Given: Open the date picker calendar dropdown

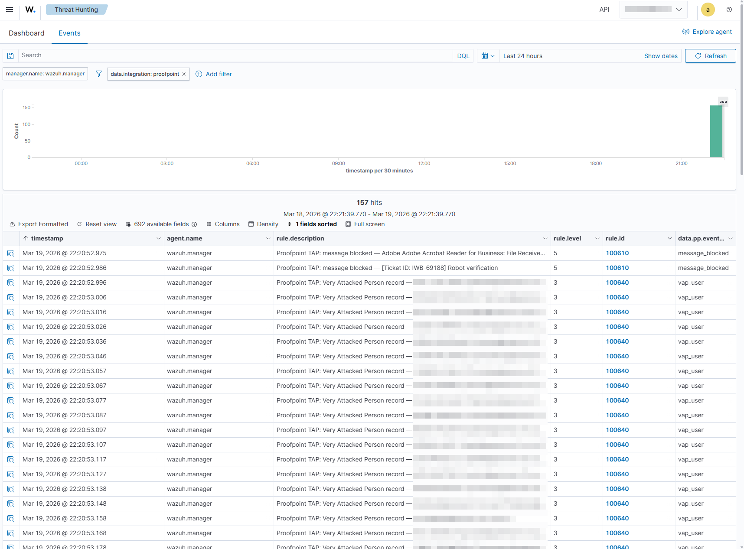Looking at the screenshot, I should pos(488,55).
